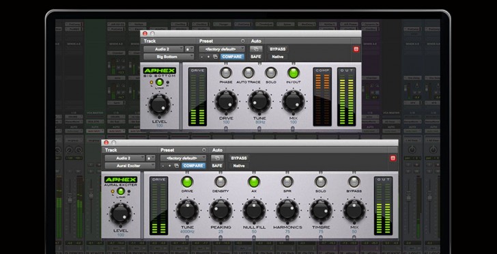
Task: Click the PEAKING knob in Aural Exciter
Action: pyautogui.click(x=221, y=210)
